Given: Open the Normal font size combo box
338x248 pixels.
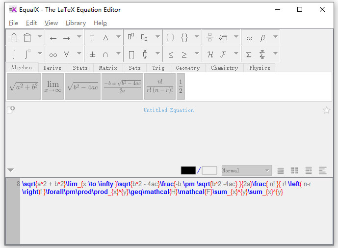Looking at the screenshot, I should point(247,170).
